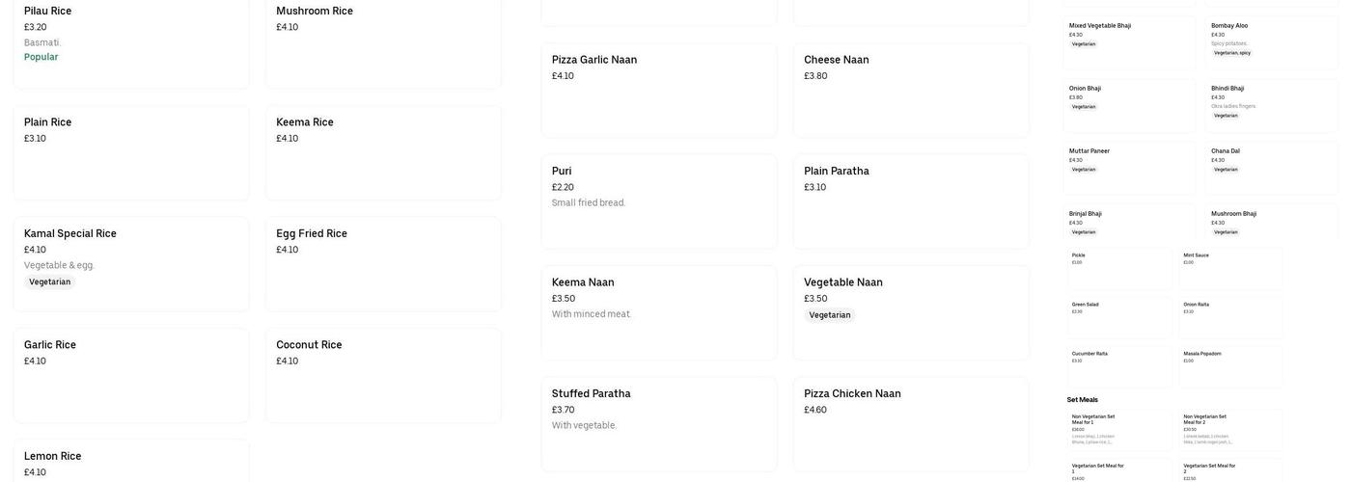Viewport: 1351px width, 482px height.
Task: Select the Pizza Garlic Naan item
Action: pos(658,89)
